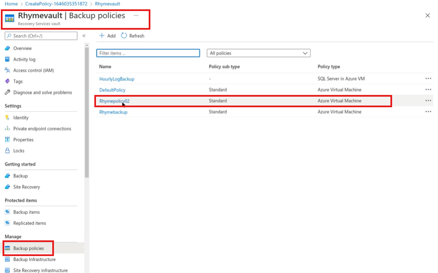Close the Backup policies blade
The image size is (438, 273).
click(x=428, y=16)
